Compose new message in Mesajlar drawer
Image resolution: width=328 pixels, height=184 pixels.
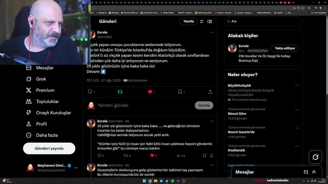(x=306, y=172)
